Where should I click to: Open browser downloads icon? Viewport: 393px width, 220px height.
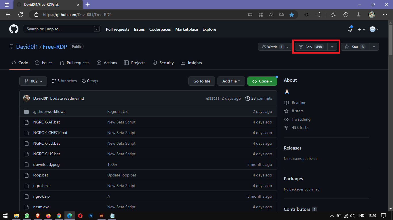358,15
